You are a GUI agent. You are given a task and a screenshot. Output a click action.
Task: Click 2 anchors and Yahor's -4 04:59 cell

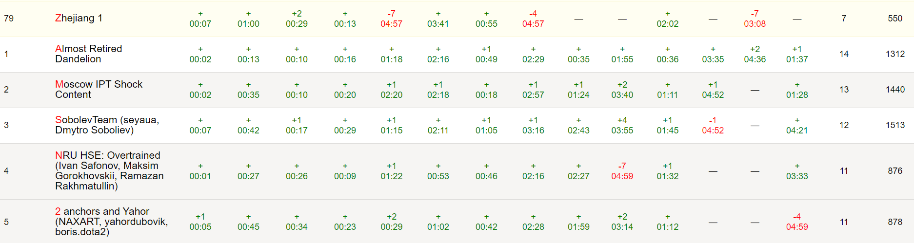click(x=796, y=222)
